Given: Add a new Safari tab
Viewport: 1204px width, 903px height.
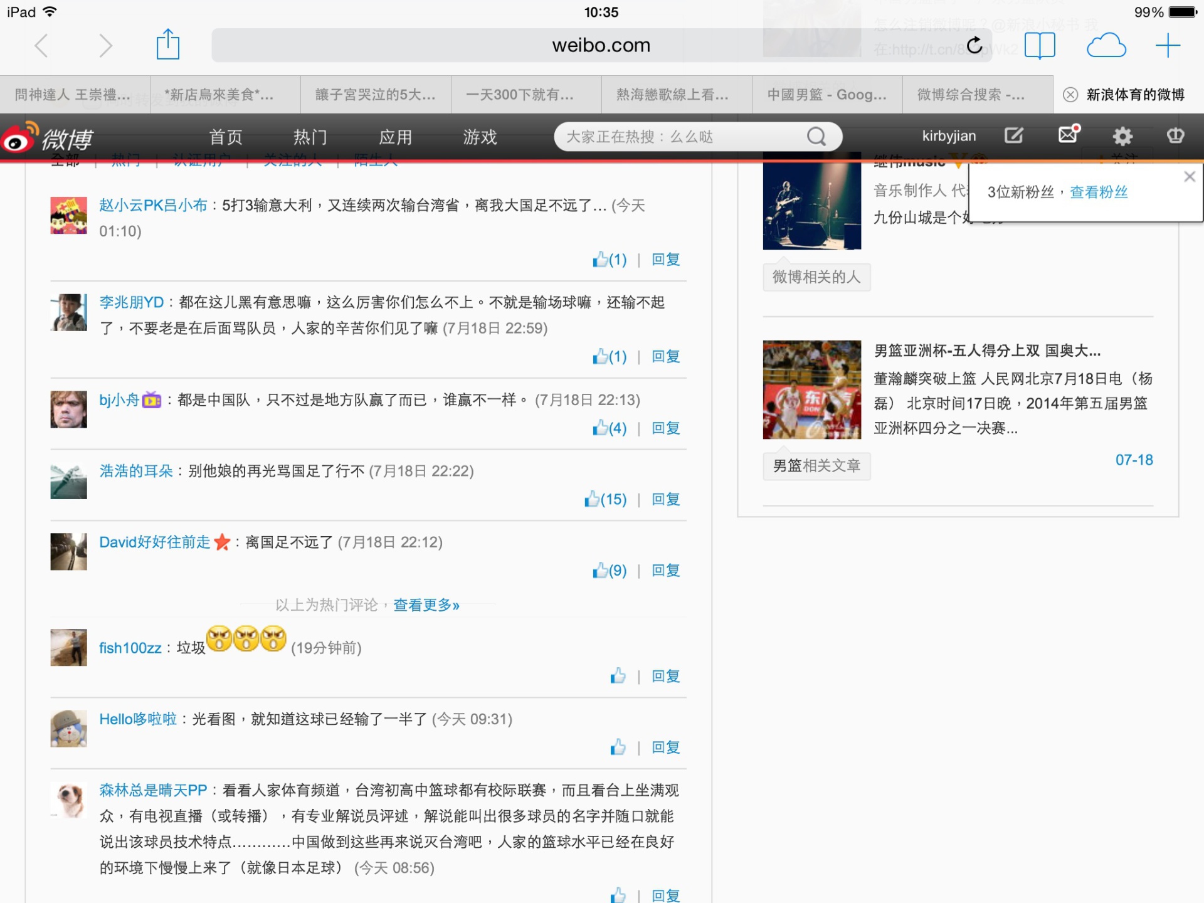Looking at the screenshot, I should point(1168,45).
